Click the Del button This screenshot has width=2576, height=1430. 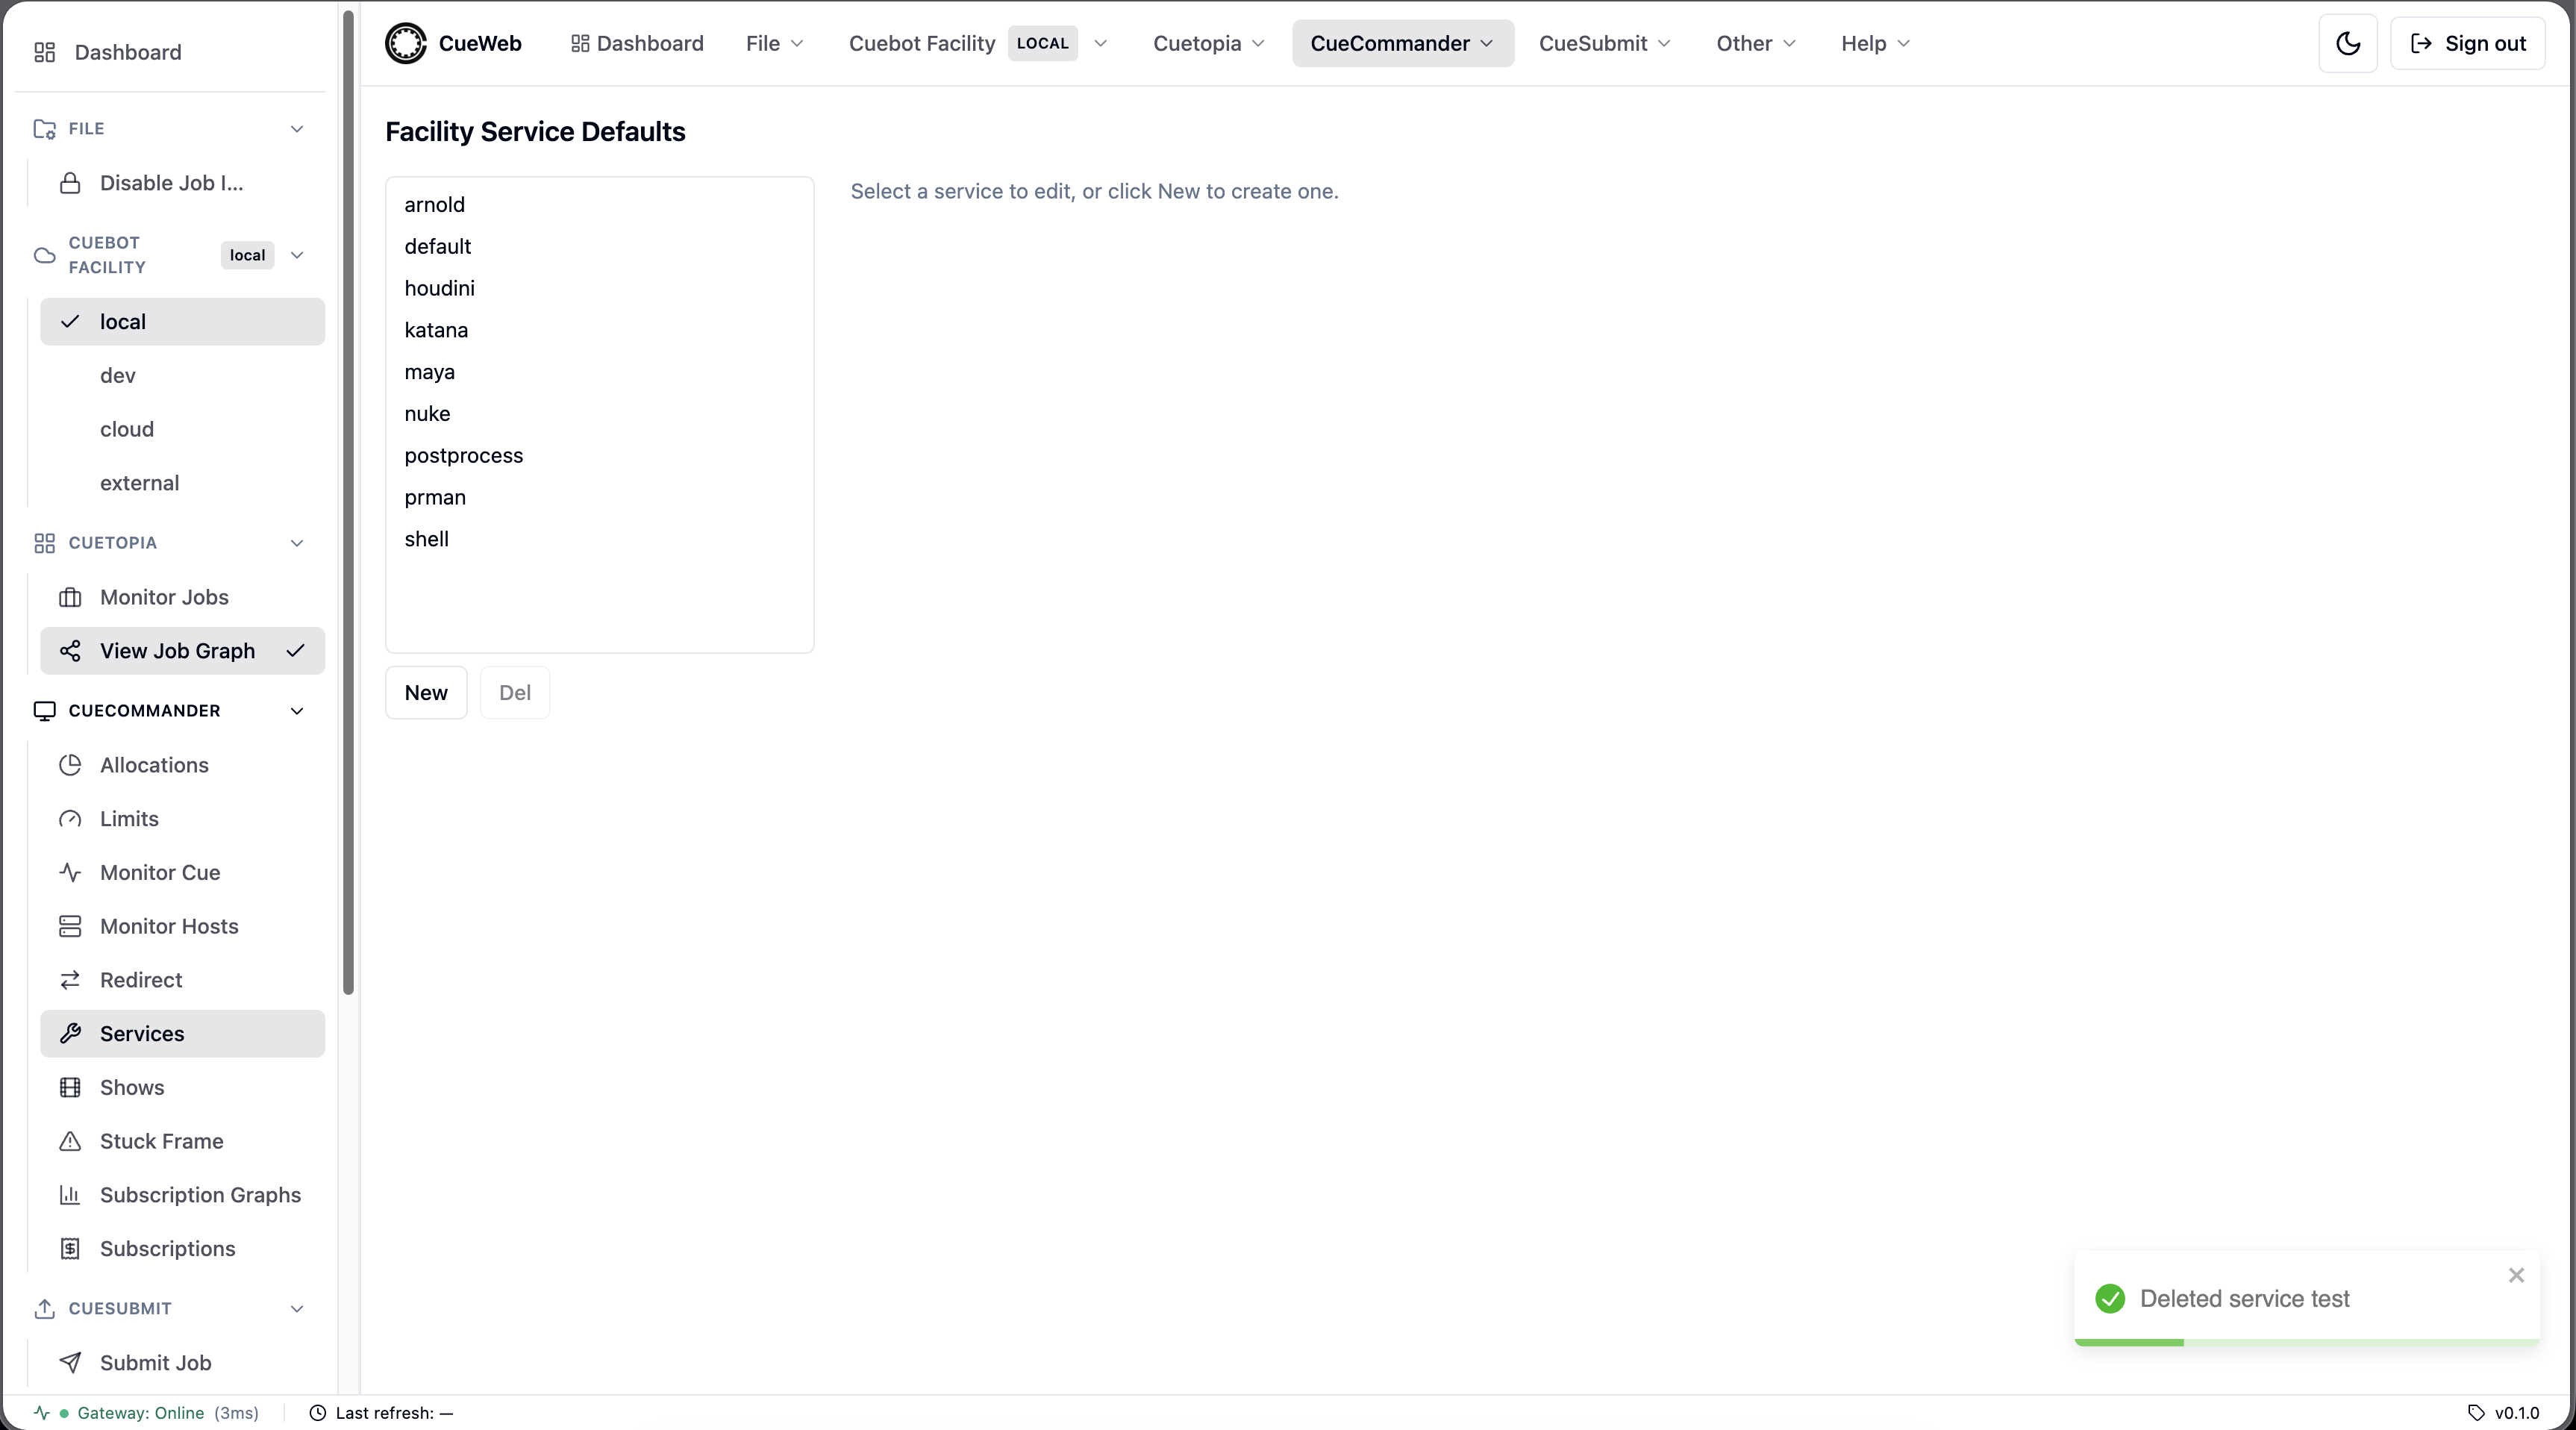coord(515,693)
